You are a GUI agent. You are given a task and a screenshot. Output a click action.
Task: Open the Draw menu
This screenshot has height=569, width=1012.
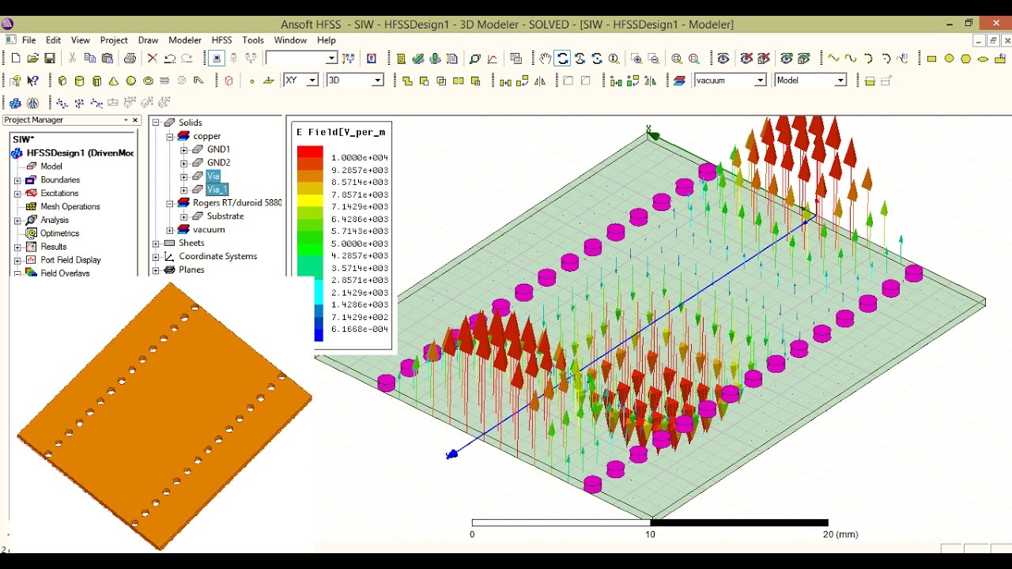(148, 40)
